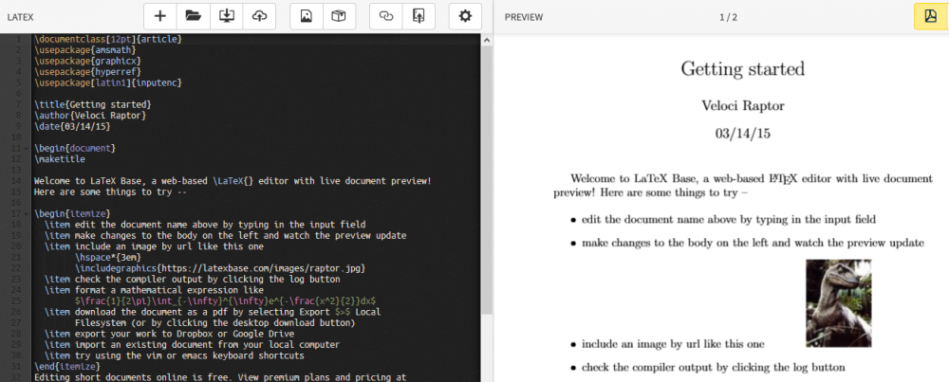Collapse the \begin{itemize} fold marker
Screen dimensions: 949x382
point(26,213)
